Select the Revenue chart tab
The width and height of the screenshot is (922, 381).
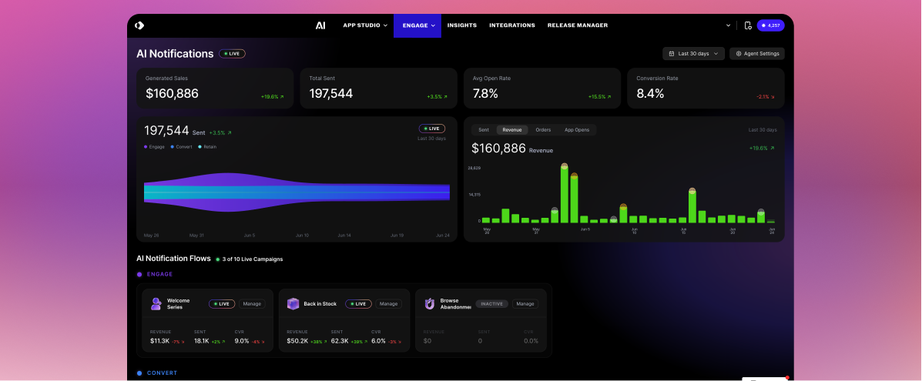pyautogui.click(x=512, y=130)
